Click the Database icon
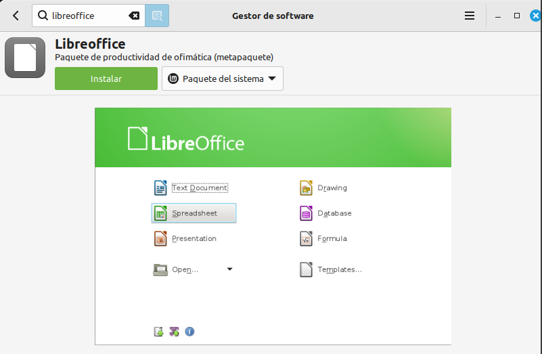 tap(306, 213)
